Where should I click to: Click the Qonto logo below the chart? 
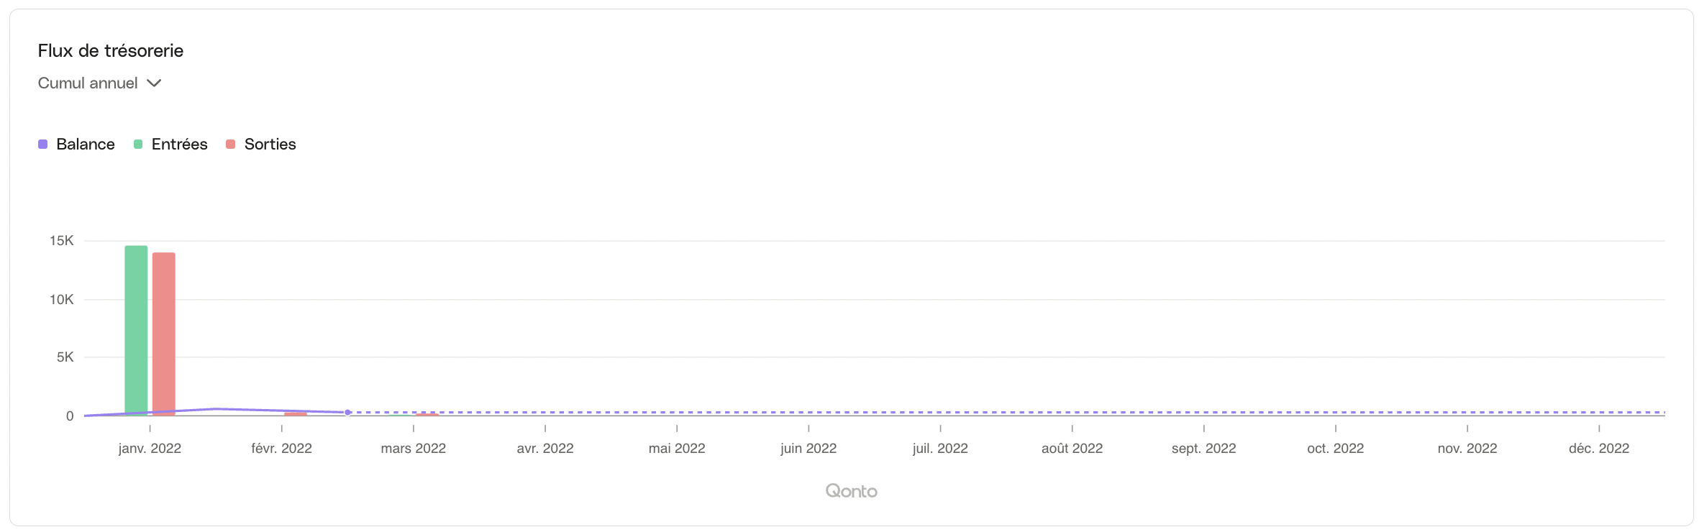click(851, 491)
